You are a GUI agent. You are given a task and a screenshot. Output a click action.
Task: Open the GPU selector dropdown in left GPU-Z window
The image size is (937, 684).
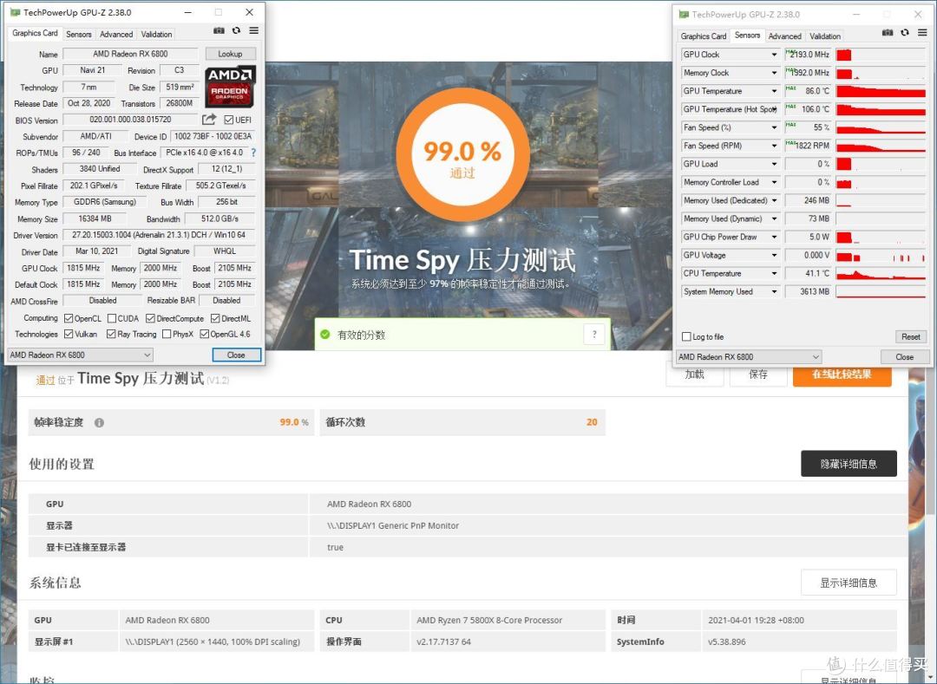(80, 355)
